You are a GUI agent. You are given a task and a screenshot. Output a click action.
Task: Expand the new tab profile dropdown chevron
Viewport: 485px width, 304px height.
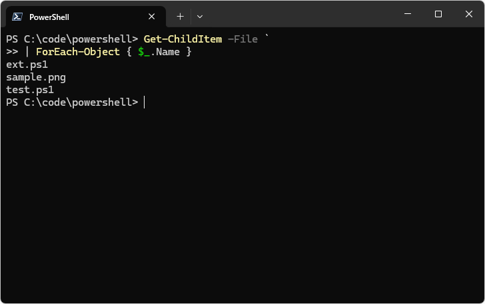click(x=200, y=17)
